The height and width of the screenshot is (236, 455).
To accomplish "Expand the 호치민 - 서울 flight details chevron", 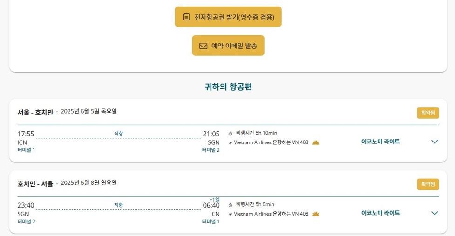I will coord(435,213).
